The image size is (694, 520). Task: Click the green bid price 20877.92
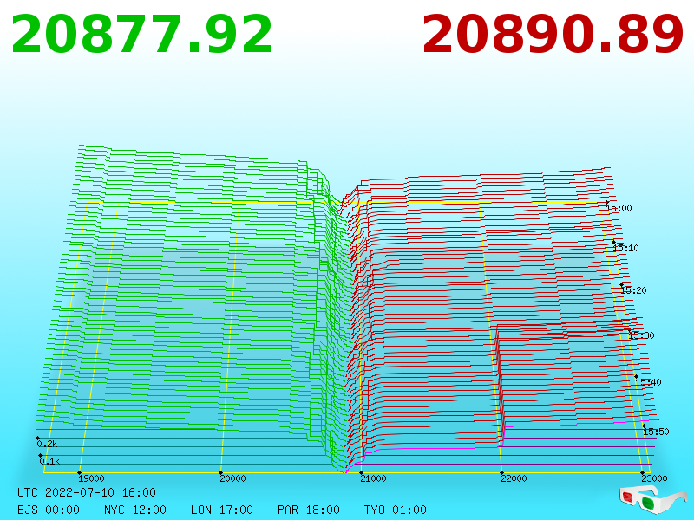[x=141, y=35]
